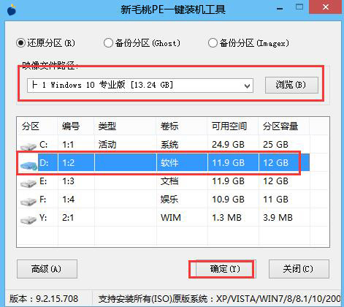Click the 支持安装所有(ISO)原版系统 status text
Viewport: 344px width, 307px height.
coord(220,299)
